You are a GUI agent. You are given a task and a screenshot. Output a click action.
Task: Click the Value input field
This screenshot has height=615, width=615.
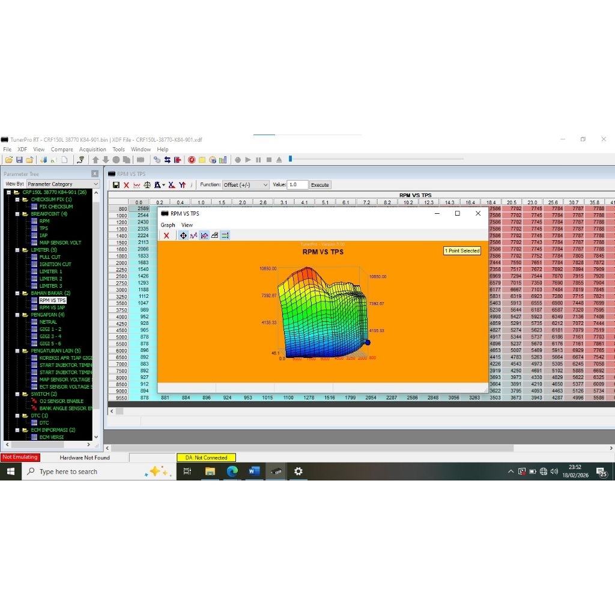(x=297, y=185)
